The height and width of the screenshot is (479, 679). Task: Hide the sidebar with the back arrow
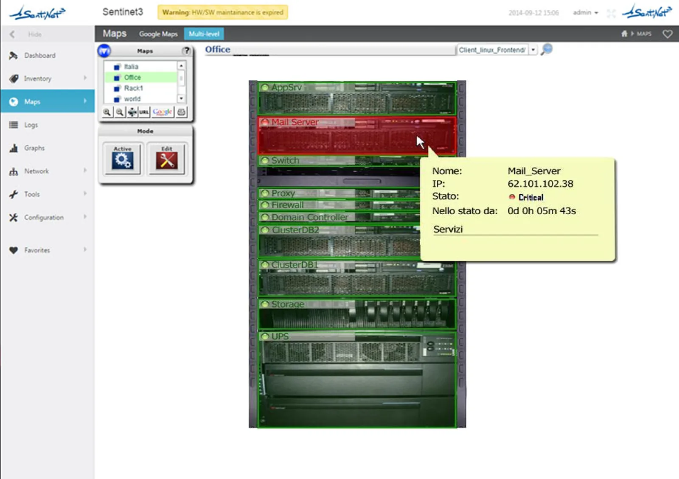[x=12, y=34]
